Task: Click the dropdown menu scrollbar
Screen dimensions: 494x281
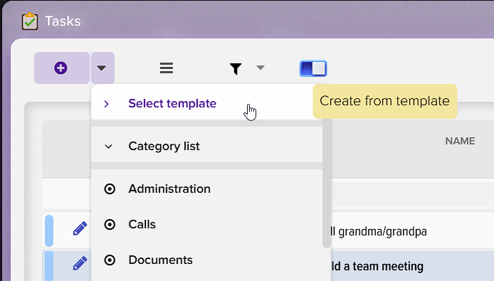Action: tap(327, 183)
